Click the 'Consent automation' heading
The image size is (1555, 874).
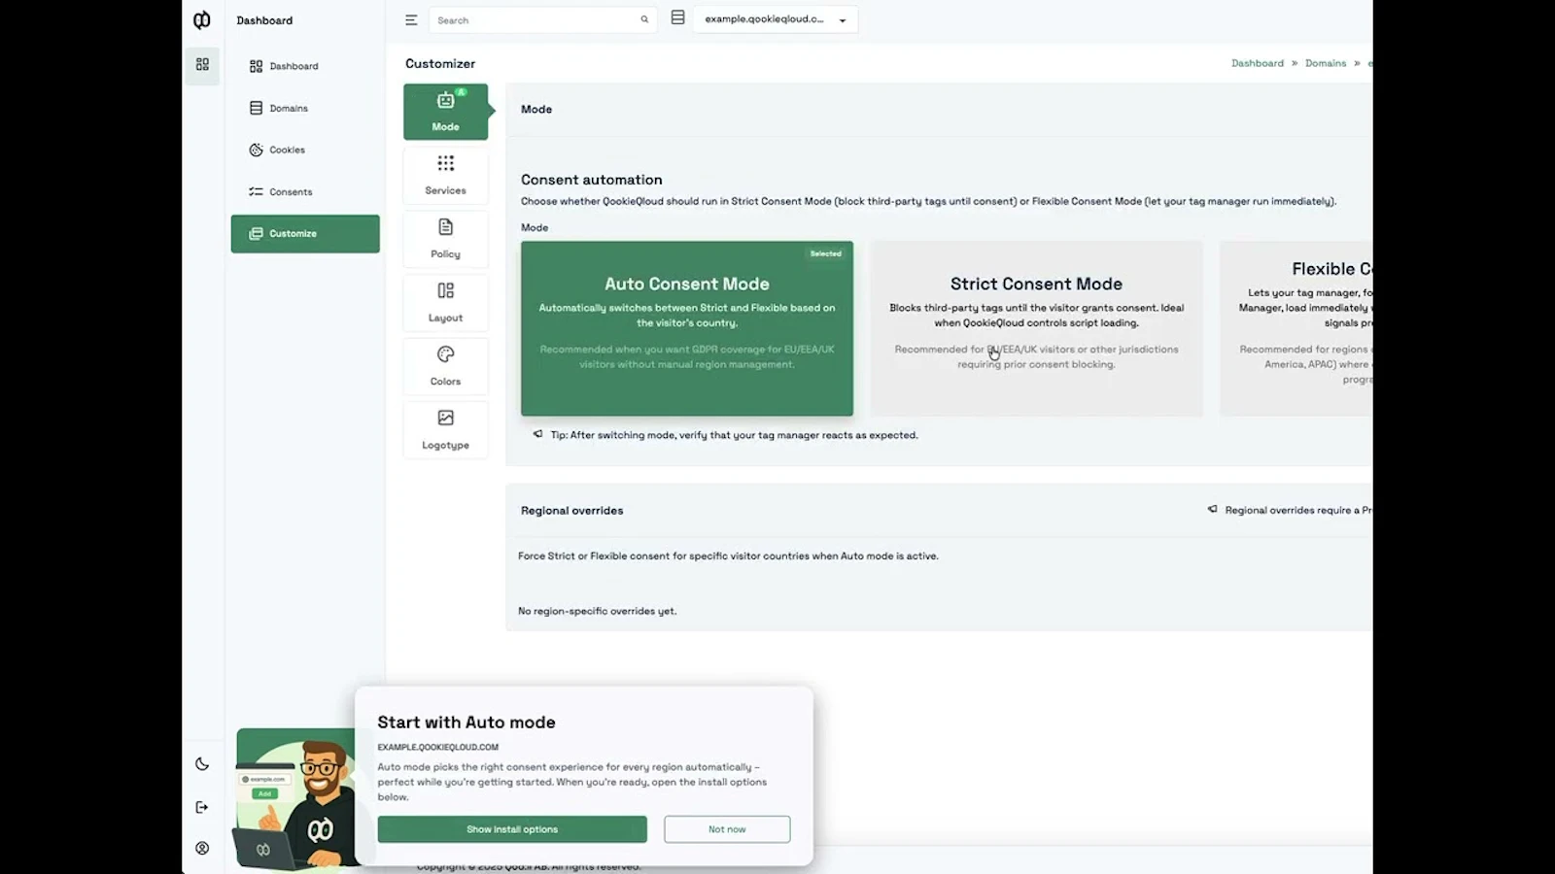(x=592, y=180)
